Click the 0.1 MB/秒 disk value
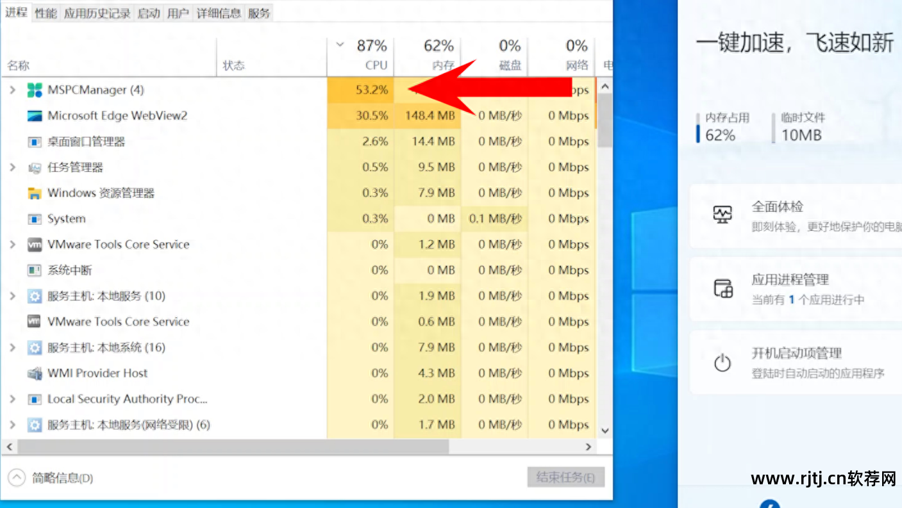The image size is (902, 508). pyautogui.click(x=495, y=219)
